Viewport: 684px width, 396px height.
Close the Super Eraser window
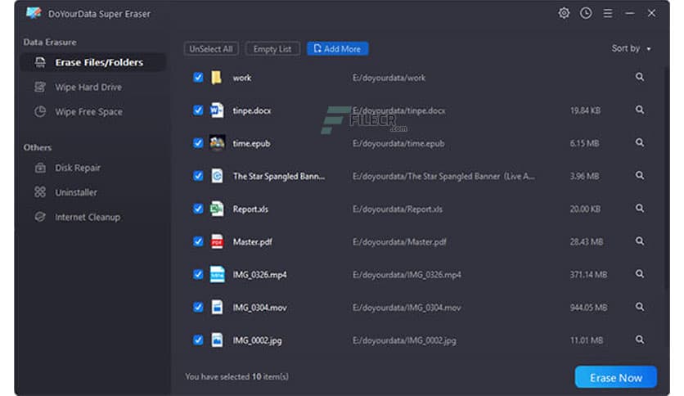point(651,14)
